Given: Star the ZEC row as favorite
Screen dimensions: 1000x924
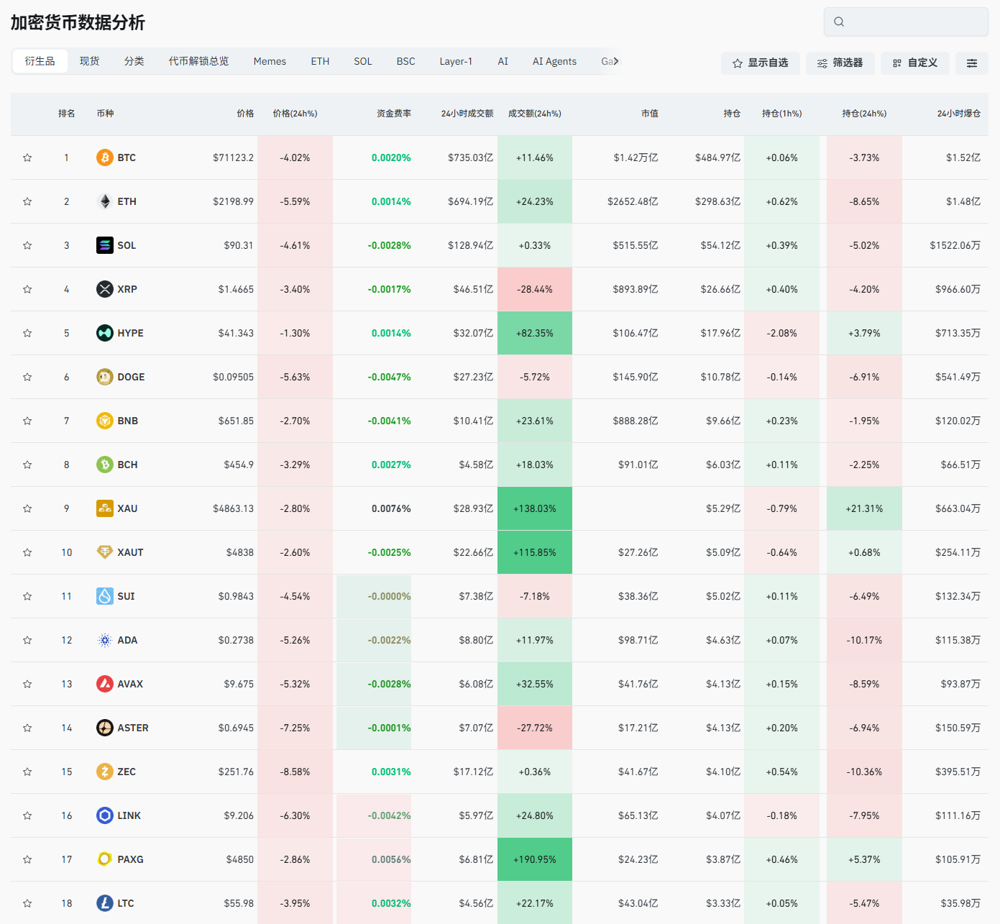Looking at the screenshot, I should tap(27, 772).
